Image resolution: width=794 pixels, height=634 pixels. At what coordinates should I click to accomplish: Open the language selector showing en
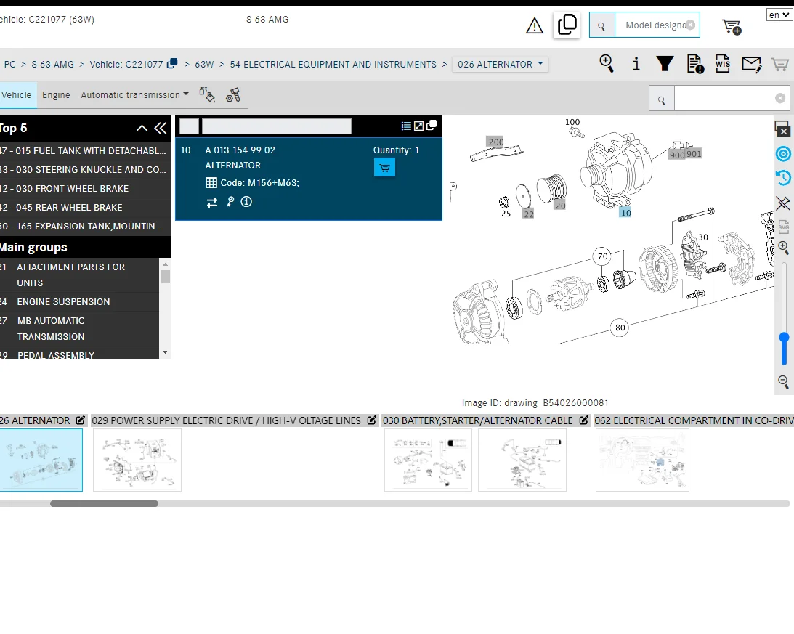click(x=779, y=15)
